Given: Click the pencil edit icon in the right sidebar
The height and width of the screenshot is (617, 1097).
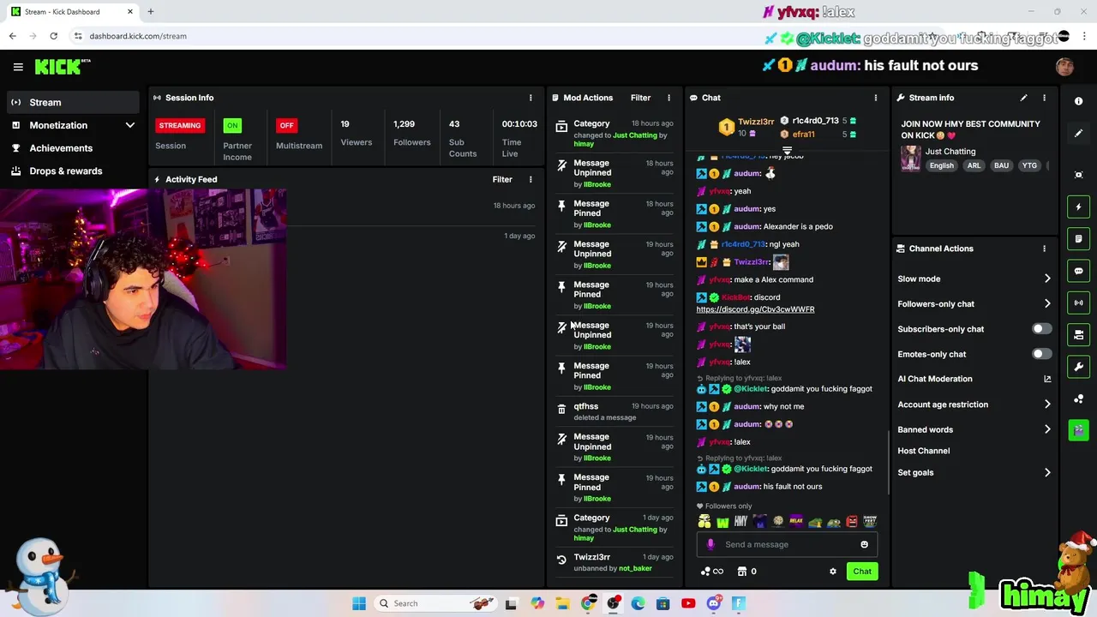Looking at the screenshot, I should pyautogui.click(x=1079, y=133).
